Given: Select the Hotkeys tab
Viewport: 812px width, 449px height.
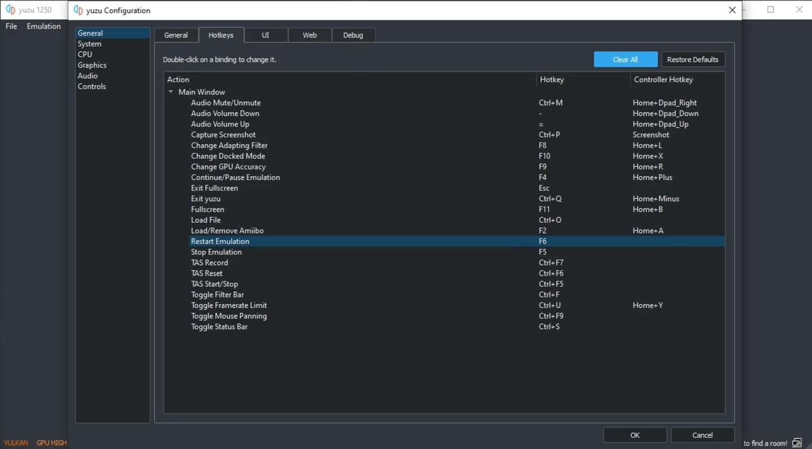Looking at the screenshot, I should coord(221,35).
